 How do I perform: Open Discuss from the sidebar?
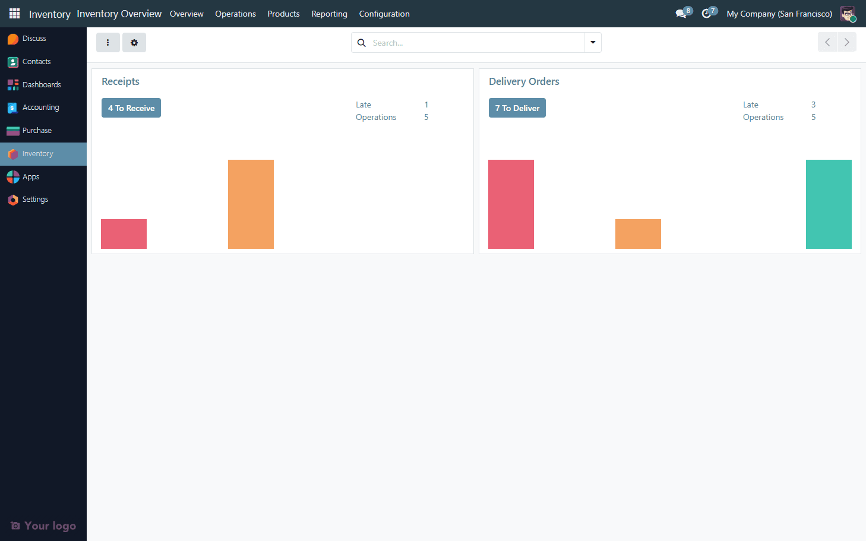[x=34, y=39]
